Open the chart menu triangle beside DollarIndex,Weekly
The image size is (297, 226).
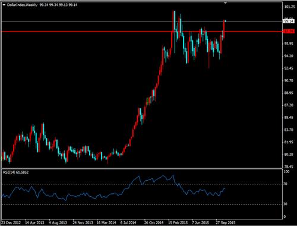(x=4, y=5)
